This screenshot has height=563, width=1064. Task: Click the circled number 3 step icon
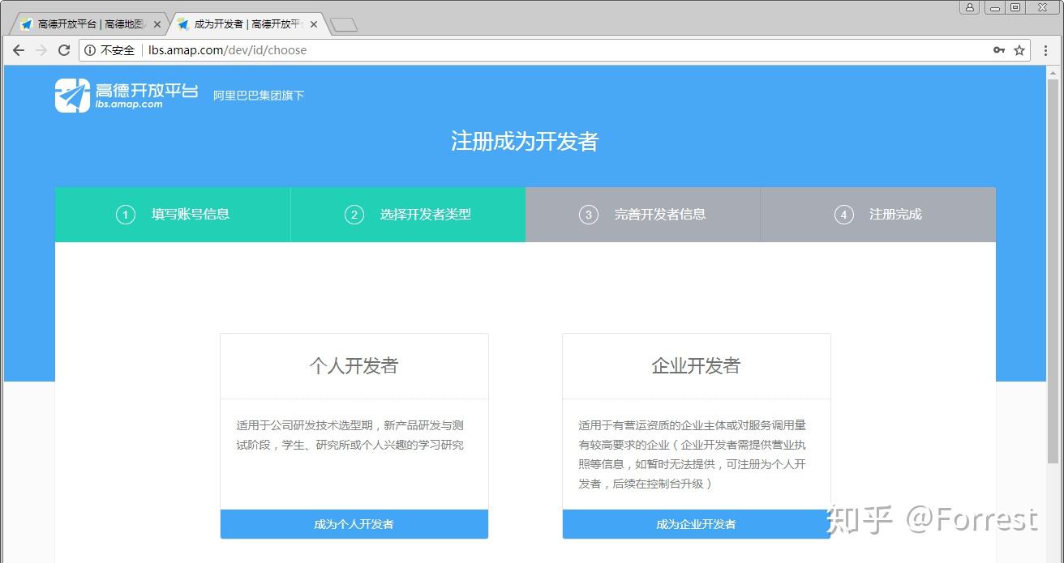click(589, 215)
